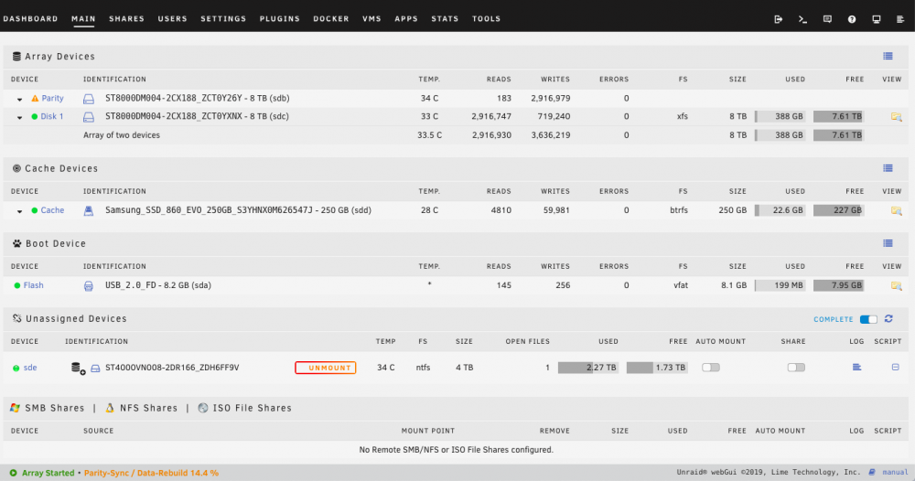
Task: Select the Plugins tab
Action: pyautogui.click(x=279, y=18)
